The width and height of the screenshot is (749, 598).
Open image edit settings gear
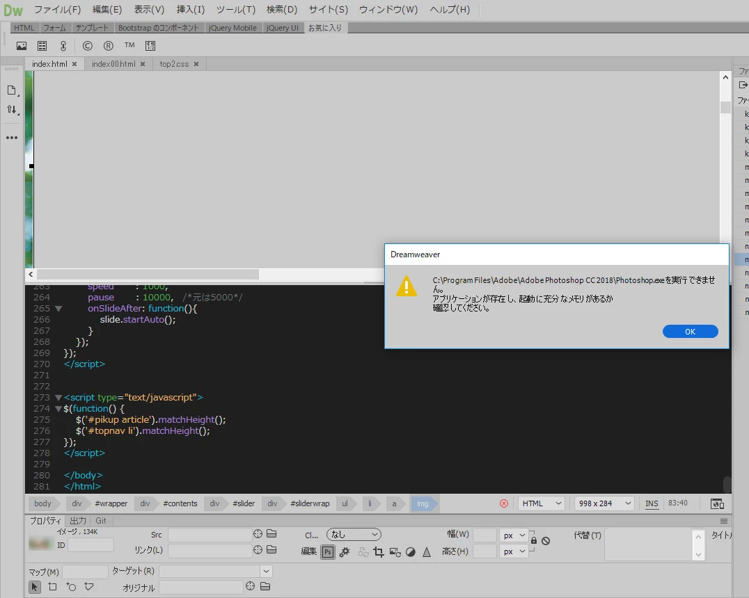coord(345,552)
